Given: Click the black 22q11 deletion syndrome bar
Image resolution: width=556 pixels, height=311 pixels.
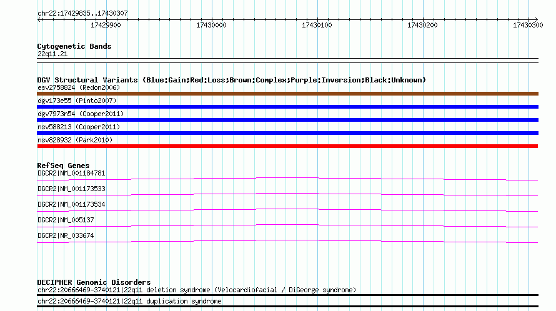Looking at the screenshot, I should pos(287,295).
